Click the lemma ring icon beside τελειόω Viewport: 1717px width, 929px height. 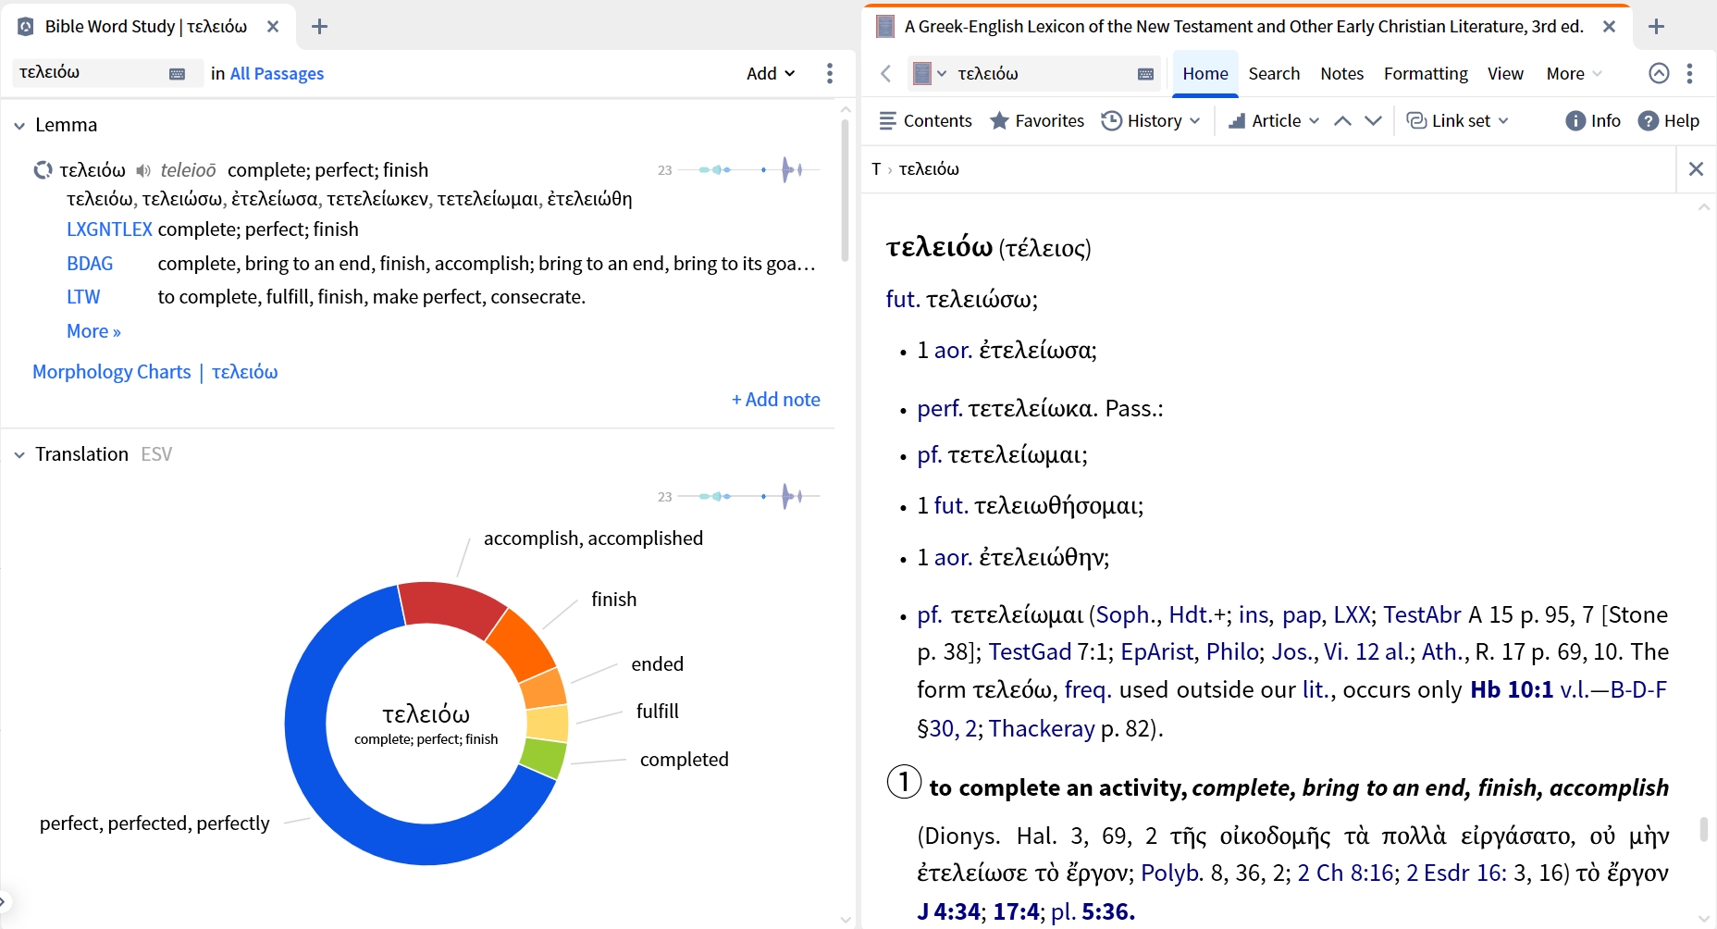pos(43,170)
